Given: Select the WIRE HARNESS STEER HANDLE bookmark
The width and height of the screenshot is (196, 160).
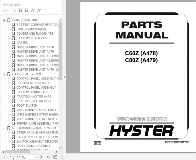Looking at the screenshot, I should [38, 115].
